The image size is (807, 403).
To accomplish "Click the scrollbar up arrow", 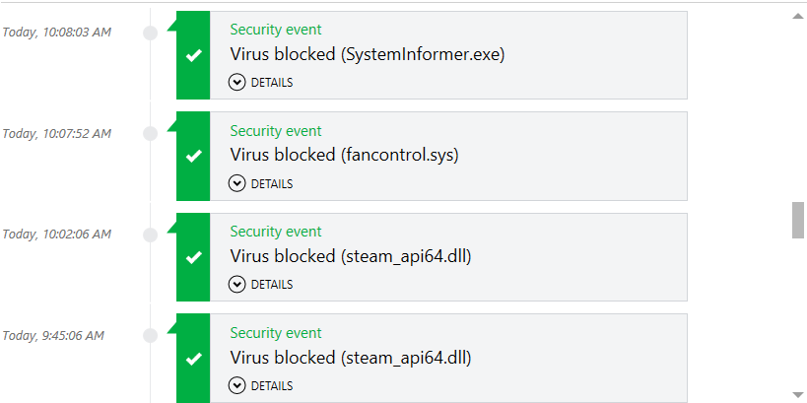I will 797,16.
